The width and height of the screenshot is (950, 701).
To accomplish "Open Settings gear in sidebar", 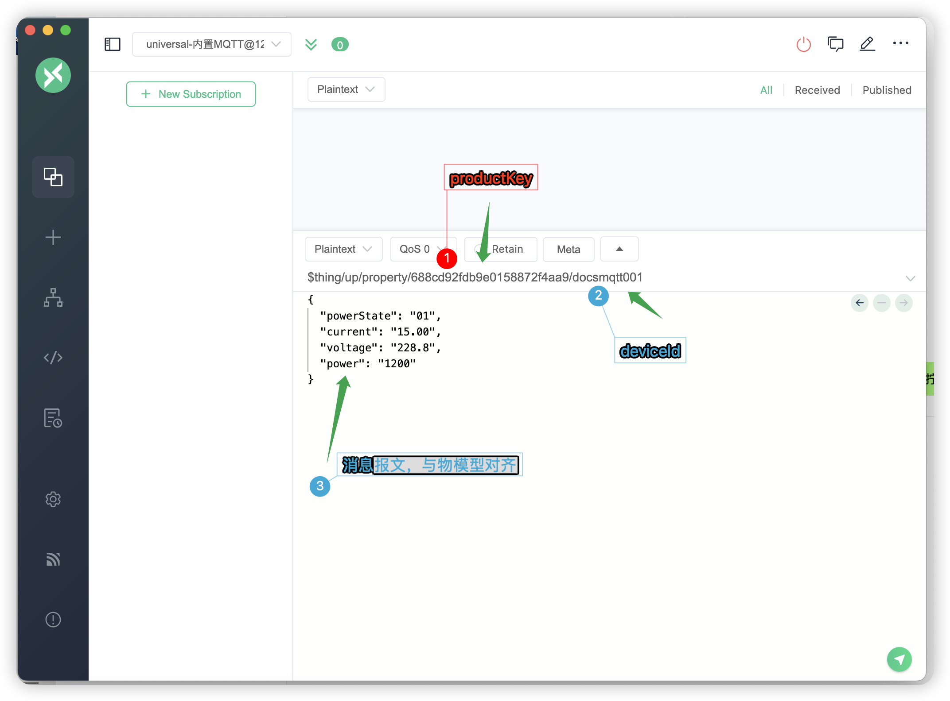I will (x=53, y=499).
